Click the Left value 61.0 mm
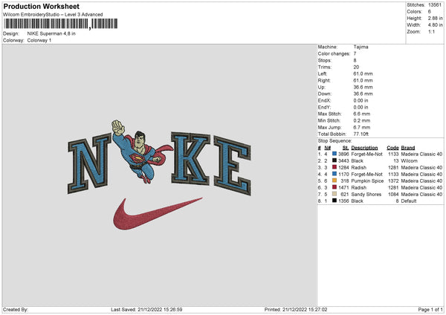 tap(363, 74)
